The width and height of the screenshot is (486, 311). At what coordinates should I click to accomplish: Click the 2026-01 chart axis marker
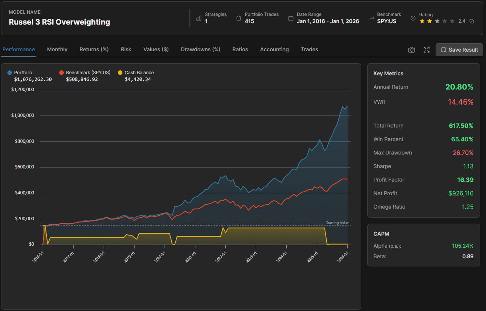tap(343, 257)
